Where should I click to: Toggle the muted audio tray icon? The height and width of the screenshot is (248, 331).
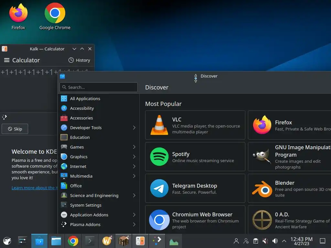265,241
